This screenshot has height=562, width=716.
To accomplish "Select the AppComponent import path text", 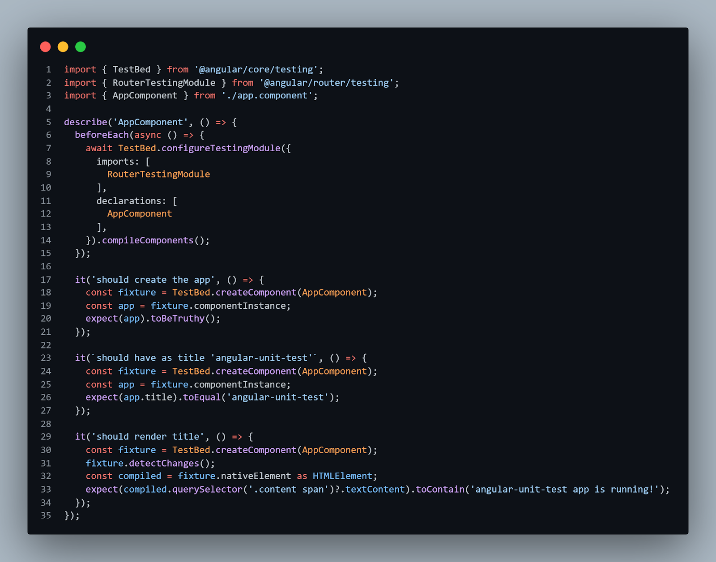I will tap(267, 95).
